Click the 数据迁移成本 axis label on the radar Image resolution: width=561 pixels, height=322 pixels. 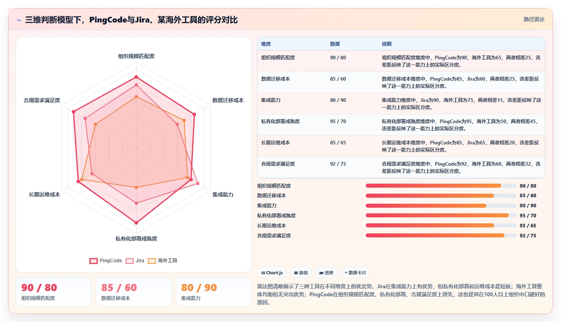click(228, 100)
